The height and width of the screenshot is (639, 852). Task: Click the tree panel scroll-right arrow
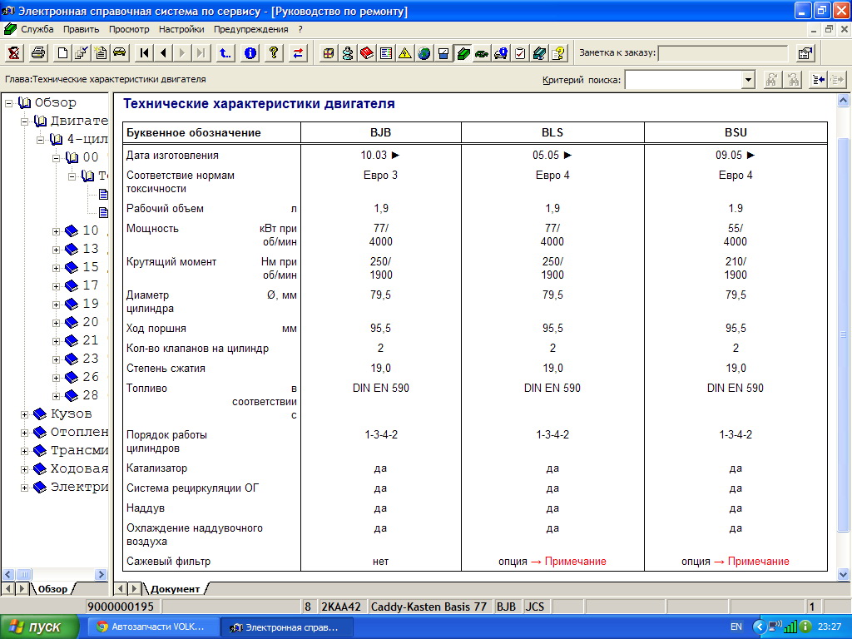click(101, 574)
